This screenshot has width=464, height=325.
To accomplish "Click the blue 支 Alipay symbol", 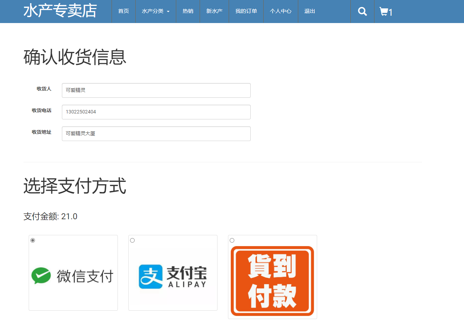I will (150, 276).
